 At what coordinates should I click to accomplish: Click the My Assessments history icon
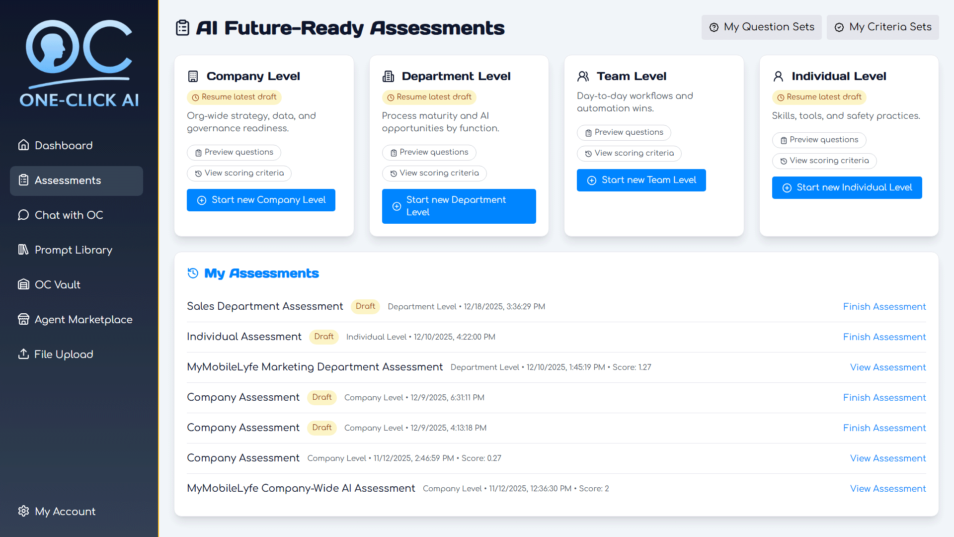[193, 273]
